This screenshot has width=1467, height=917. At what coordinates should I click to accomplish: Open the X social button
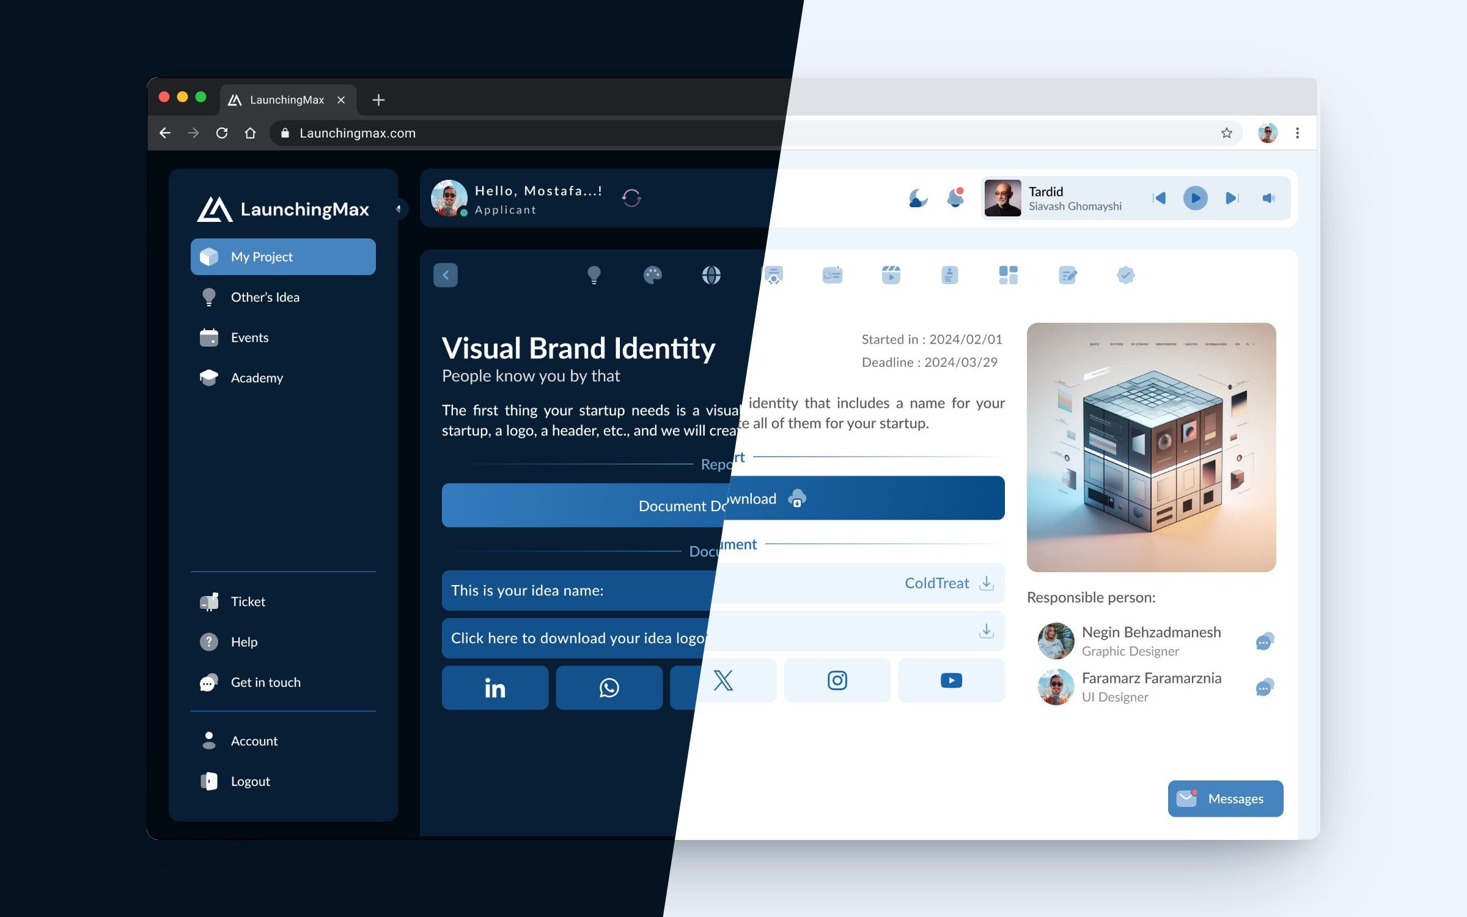pos(723,682)
